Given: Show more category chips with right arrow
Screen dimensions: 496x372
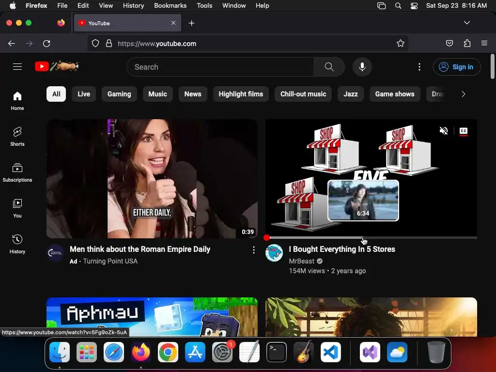Looking at the screenshot, I should (x=464, y=94).
